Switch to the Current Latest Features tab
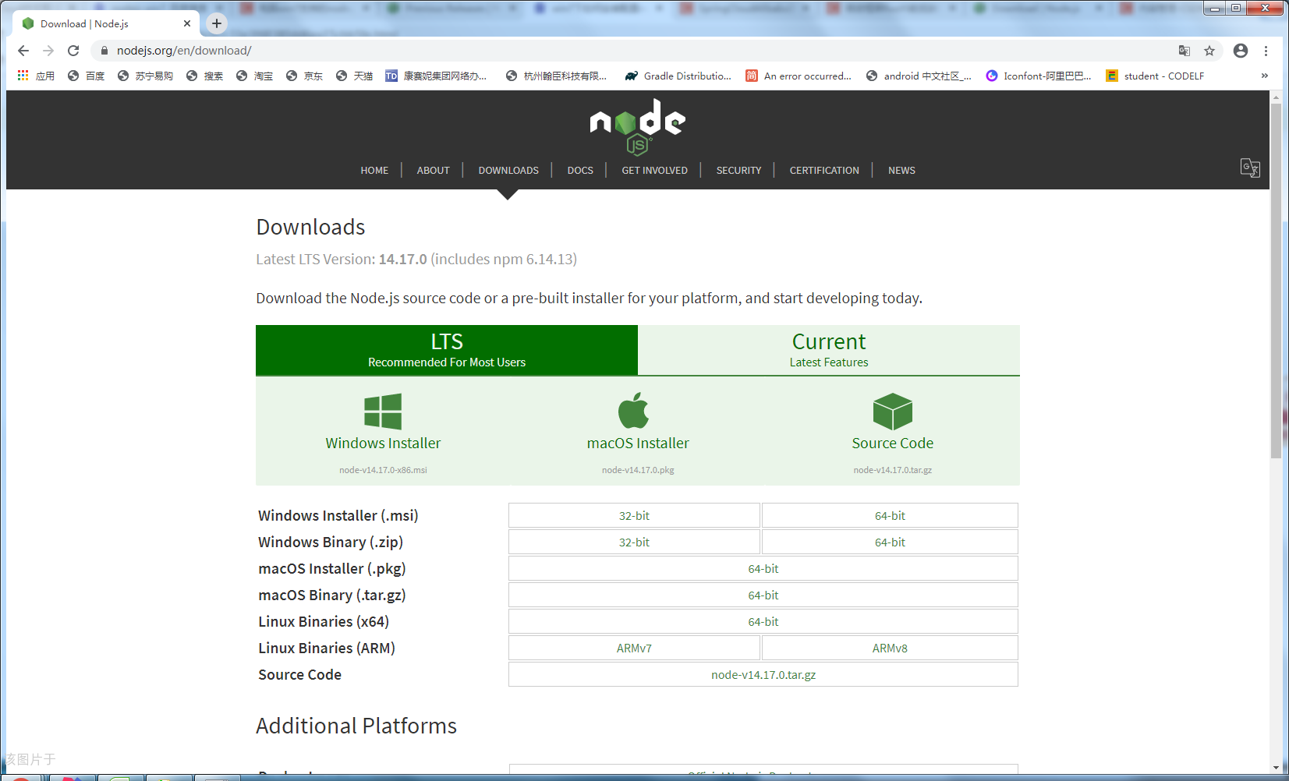The width and height of the screenshot is (1289, 781). [828, 350]
